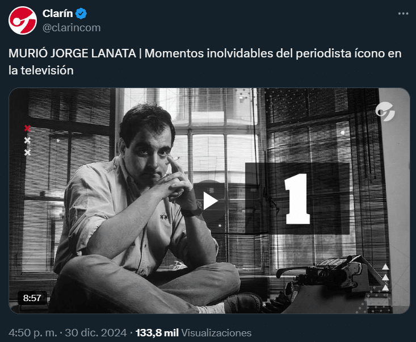The image size is (416, 342).
Task: Click the white triangles on video's right edge
Action: 385,277
